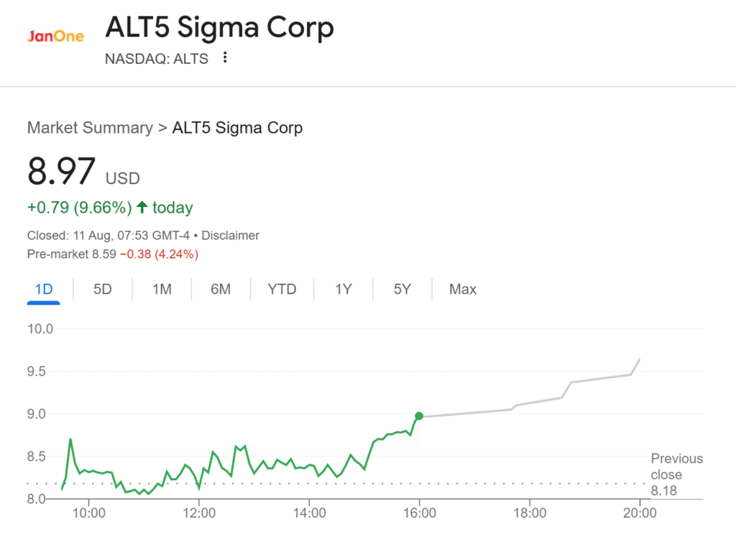Screen dimensions: 736x542
Task: Switch to the 5D chart tab
Action: click(x=103, y=290)
